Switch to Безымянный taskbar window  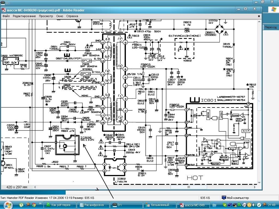(x=160, y=205)
